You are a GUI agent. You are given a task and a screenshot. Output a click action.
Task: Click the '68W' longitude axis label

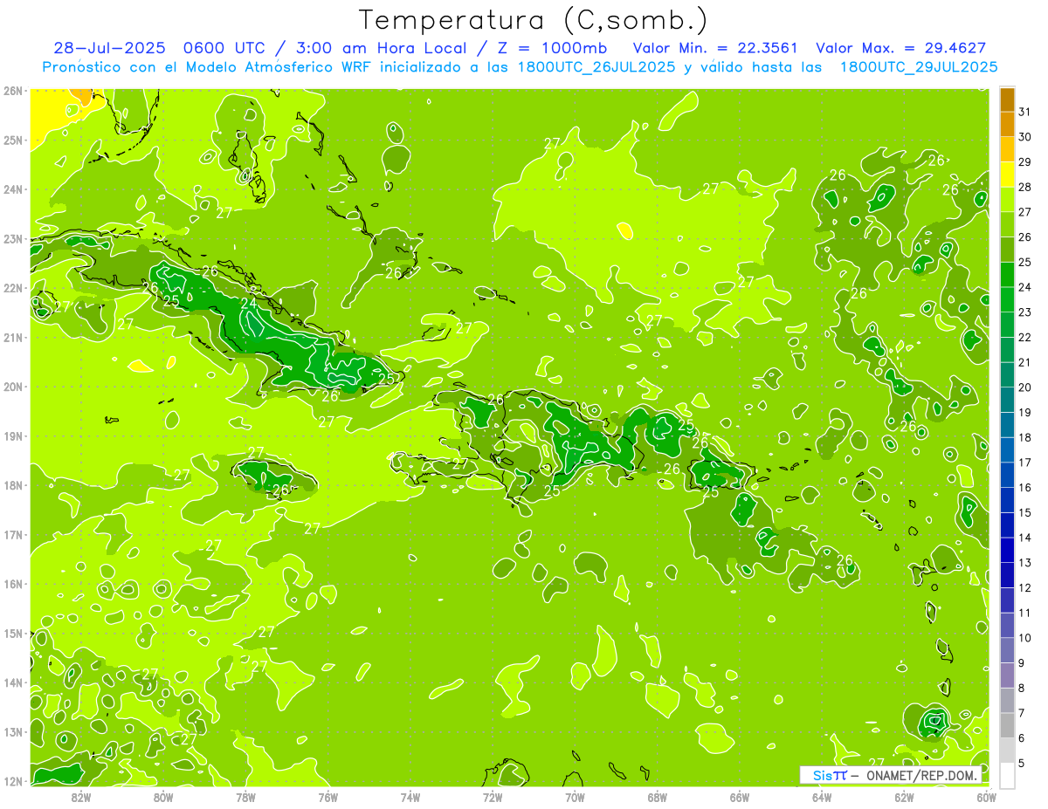[657, 797]
